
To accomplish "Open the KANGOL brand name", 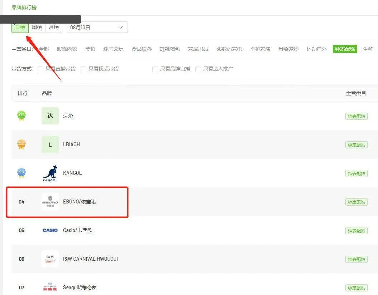I will click(72, 173).
